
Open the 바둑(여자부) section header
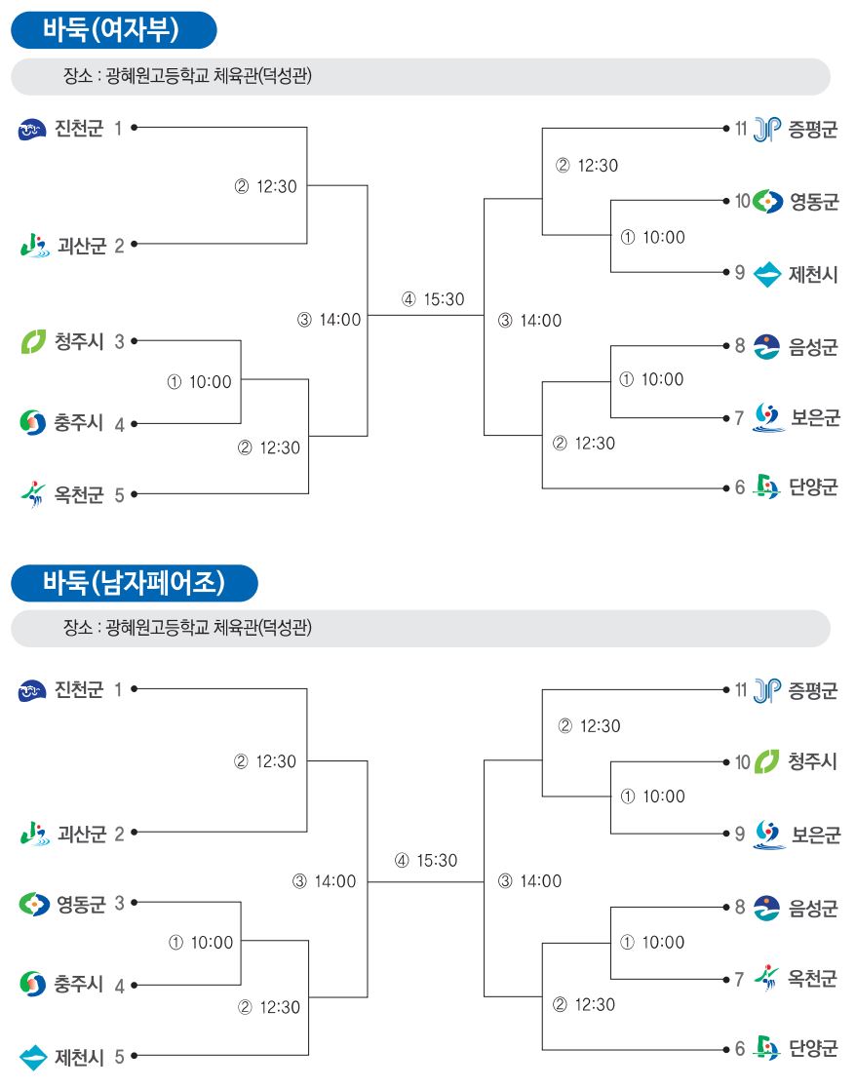coord(114,30)
